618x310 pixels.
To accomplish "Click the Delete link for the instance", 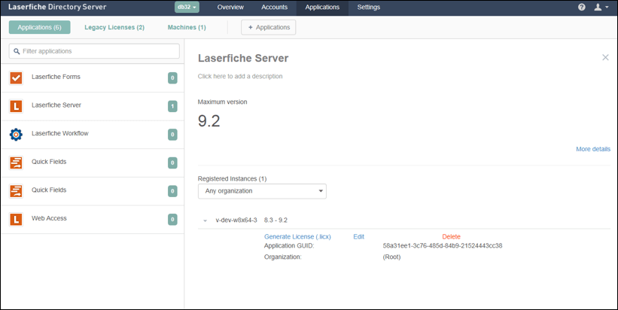I will (452, 237).
